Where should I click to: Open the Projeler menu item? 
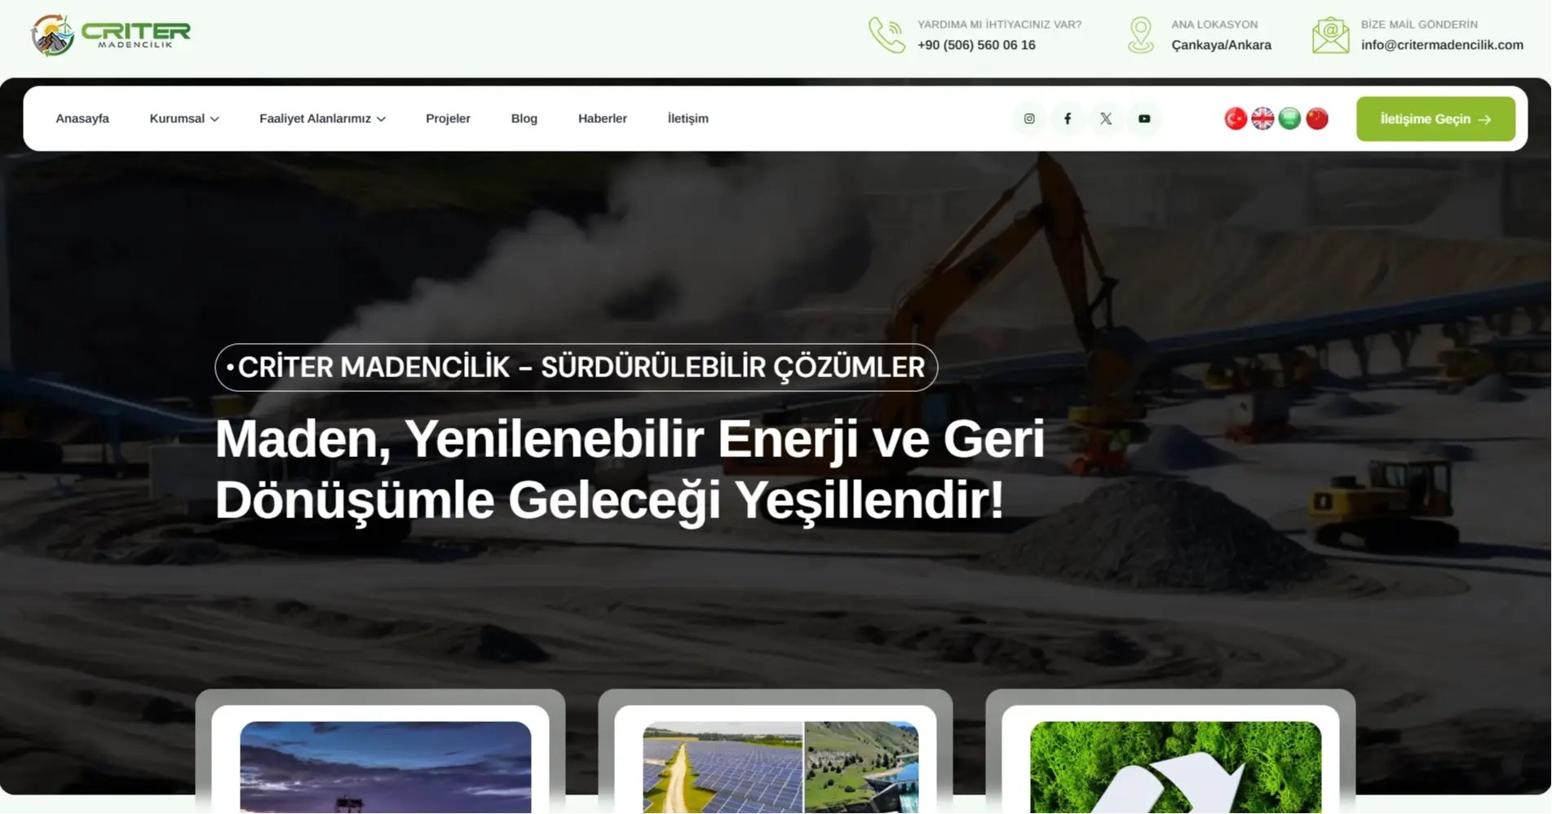pyautogui.click(x=448, y=119)
